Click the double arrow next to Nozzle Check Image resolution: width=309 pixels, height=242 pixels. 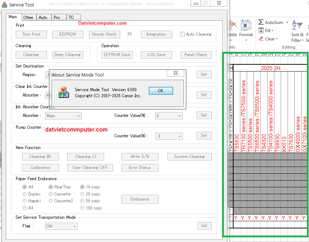tap(129, 34)
